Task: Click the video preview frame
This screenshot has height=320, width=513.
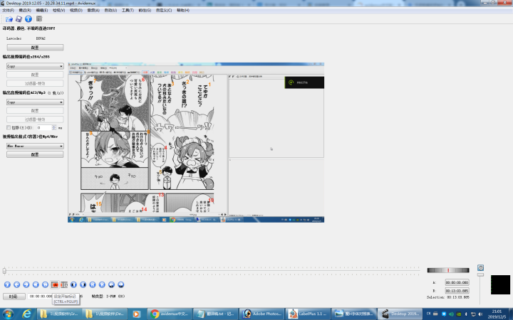Action: (x=196, y=143)
